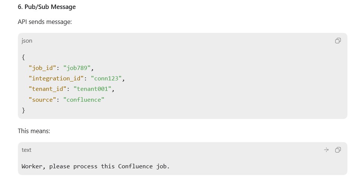Click the closing curly brace of the JSON
The width and height of the screenshot is (356, 181).
tap(23, 110)
